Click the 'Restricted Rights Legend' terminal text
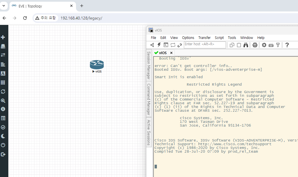Image resolution: width=298 pixels, height=177 pixels. (x=214, y=84)
